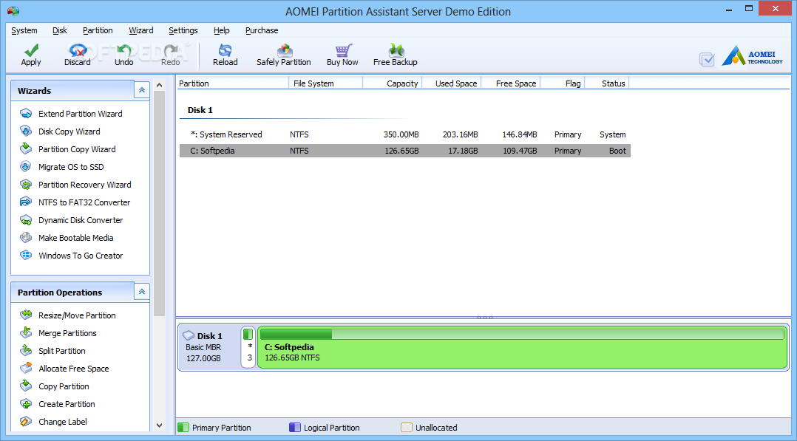The height and width of the screenshot is (441, 797).
Task: Click the Unallocated legend swatch
Action: 407,428
